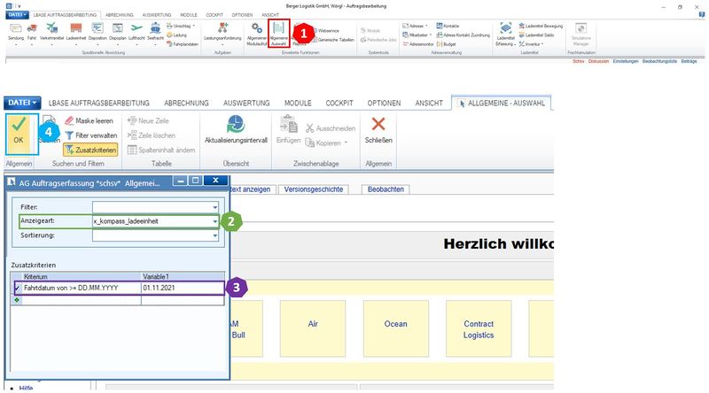Open the Ocean tile

tap(395, 328)
